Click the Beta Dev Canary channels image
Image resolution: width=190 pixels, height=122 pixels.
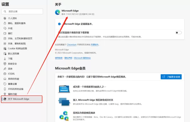pyautogui.click(x=64, y=116)
